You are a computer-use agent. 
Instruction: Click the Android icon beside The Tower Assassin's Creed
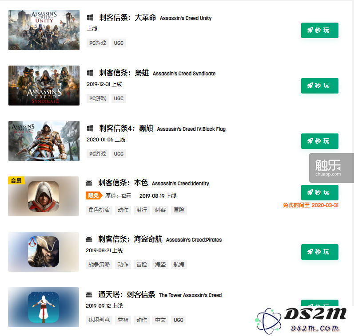pos(89,295)
